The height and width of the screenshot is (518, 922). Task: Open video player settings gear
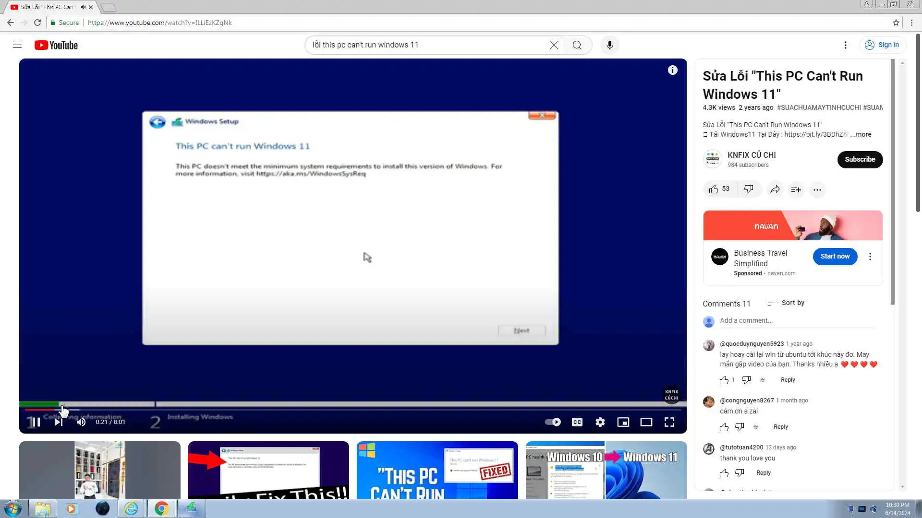click(600, 422)
